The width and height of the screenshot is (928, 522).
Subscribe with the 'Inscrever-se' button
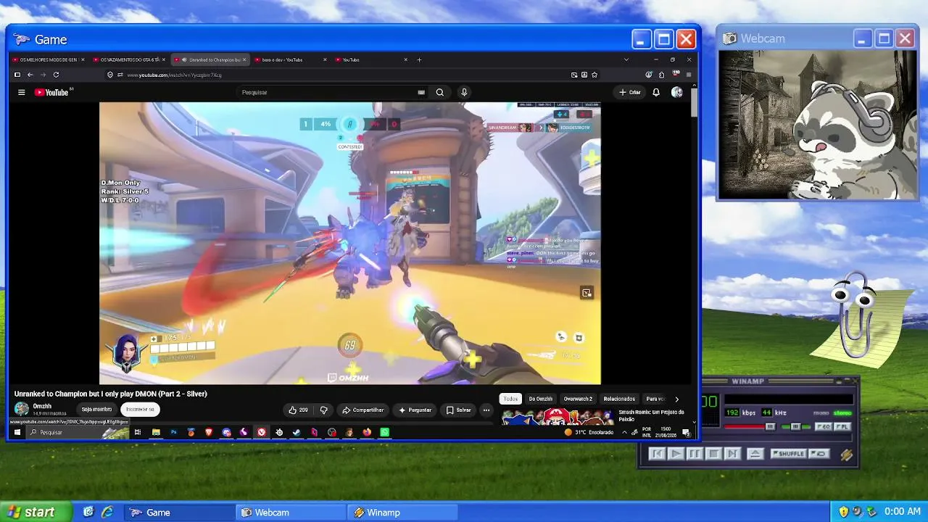140,410
